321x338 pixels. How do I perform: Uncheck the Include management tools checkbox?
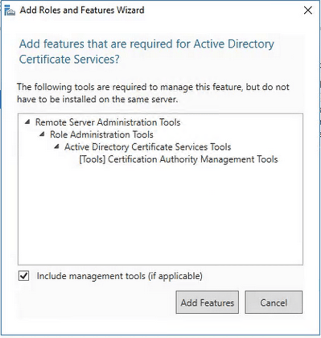point(24,276)
